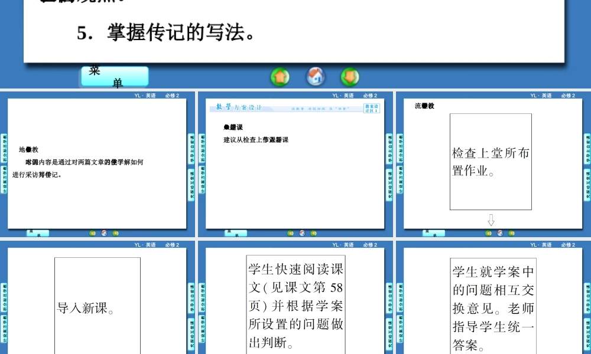Select the 课堂互动探究 side tab on the 两篇文章 slide

point(191,184)
